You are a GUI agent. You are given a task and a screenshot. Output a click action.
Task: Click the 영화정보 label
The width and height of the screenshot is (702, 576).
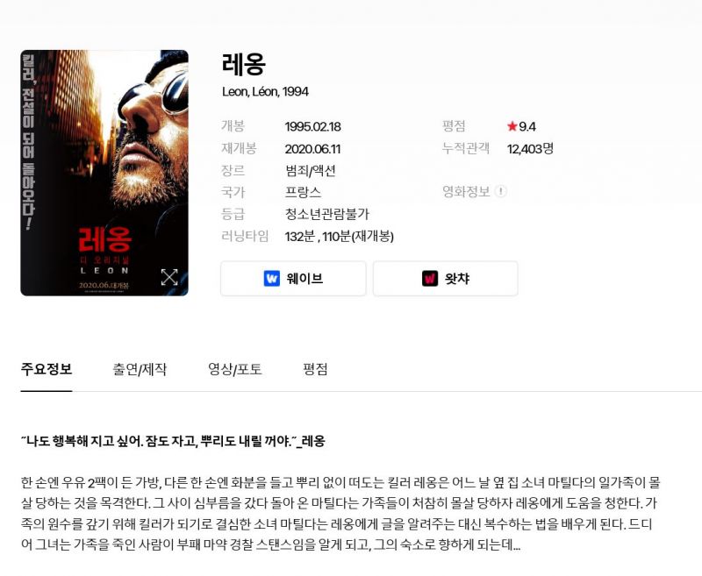pyautogui.click(x=466, y=192)
